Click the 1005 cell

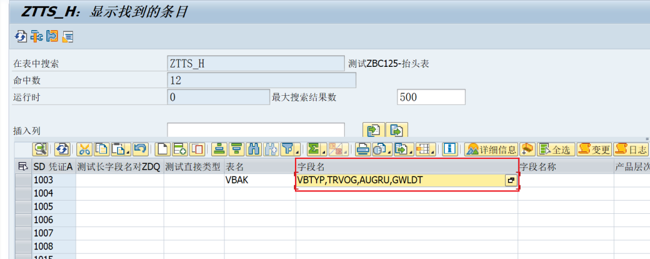(x=54, y=207)
